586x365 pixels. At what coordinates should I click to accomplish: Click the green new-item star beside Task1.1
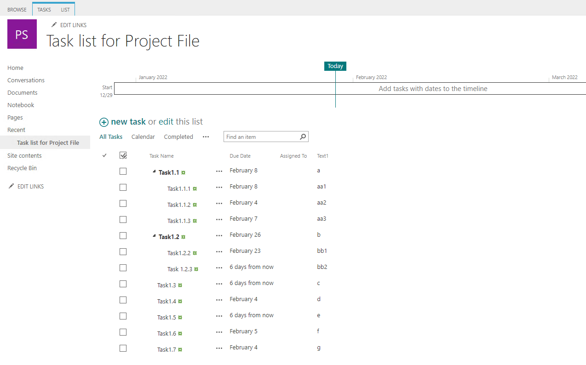[x=183, y=173]
